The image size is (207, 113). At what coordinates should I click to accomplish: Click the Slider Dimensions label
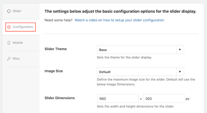point(60,98)
